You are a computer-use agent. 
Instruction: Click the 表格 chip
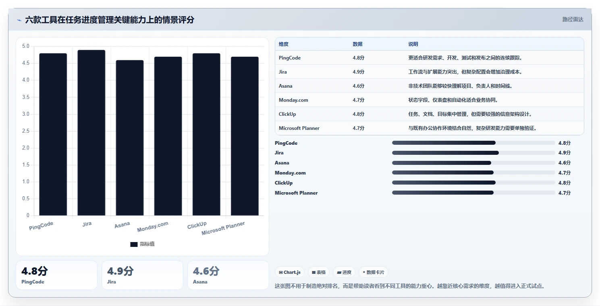tap(319, 272)
